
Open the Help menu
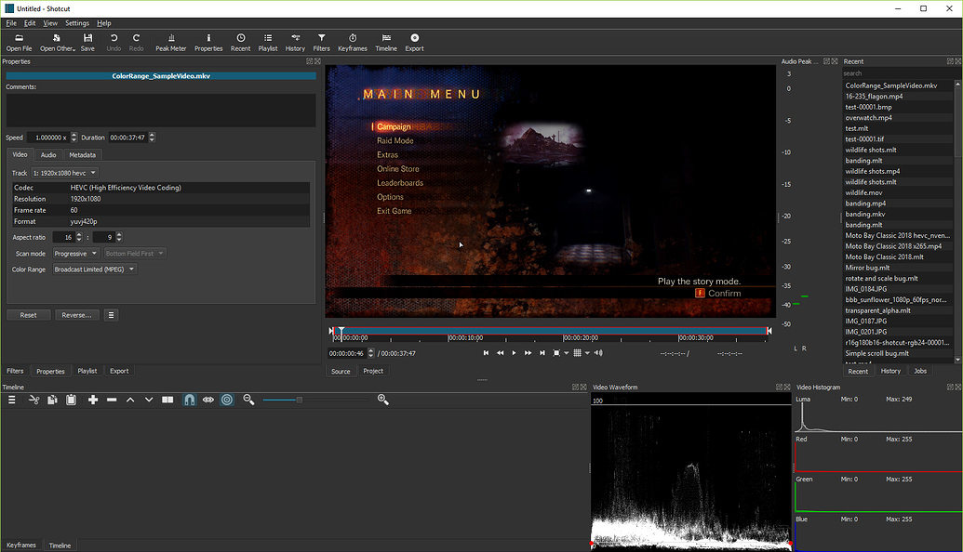(104, 23)
